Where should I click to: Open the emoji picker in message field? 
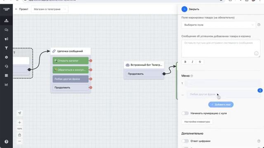tap(256, 53)
